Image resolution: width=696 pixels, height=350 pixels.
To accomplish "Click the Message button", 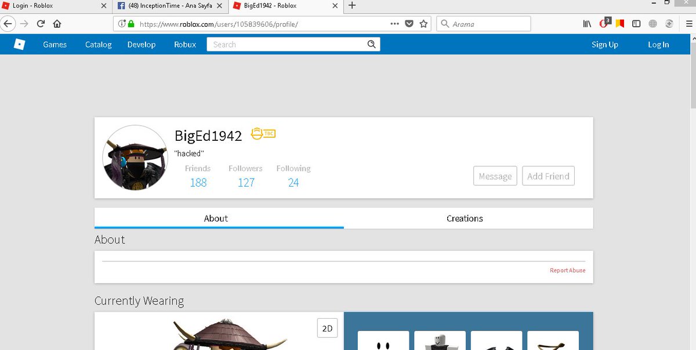I will point(495,176).
